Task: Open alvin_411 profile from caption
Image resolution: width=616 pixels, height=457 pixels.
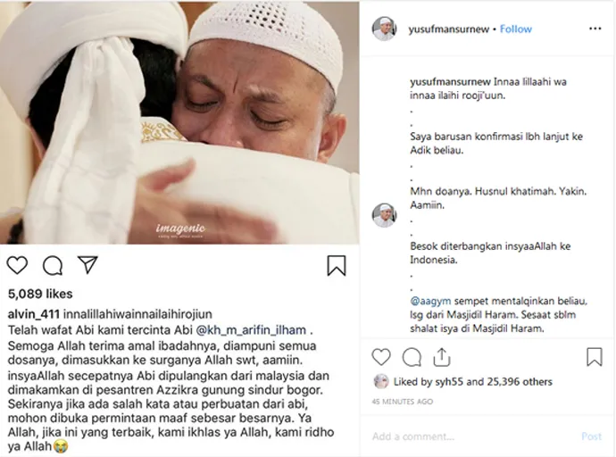Action: point(34,314)
